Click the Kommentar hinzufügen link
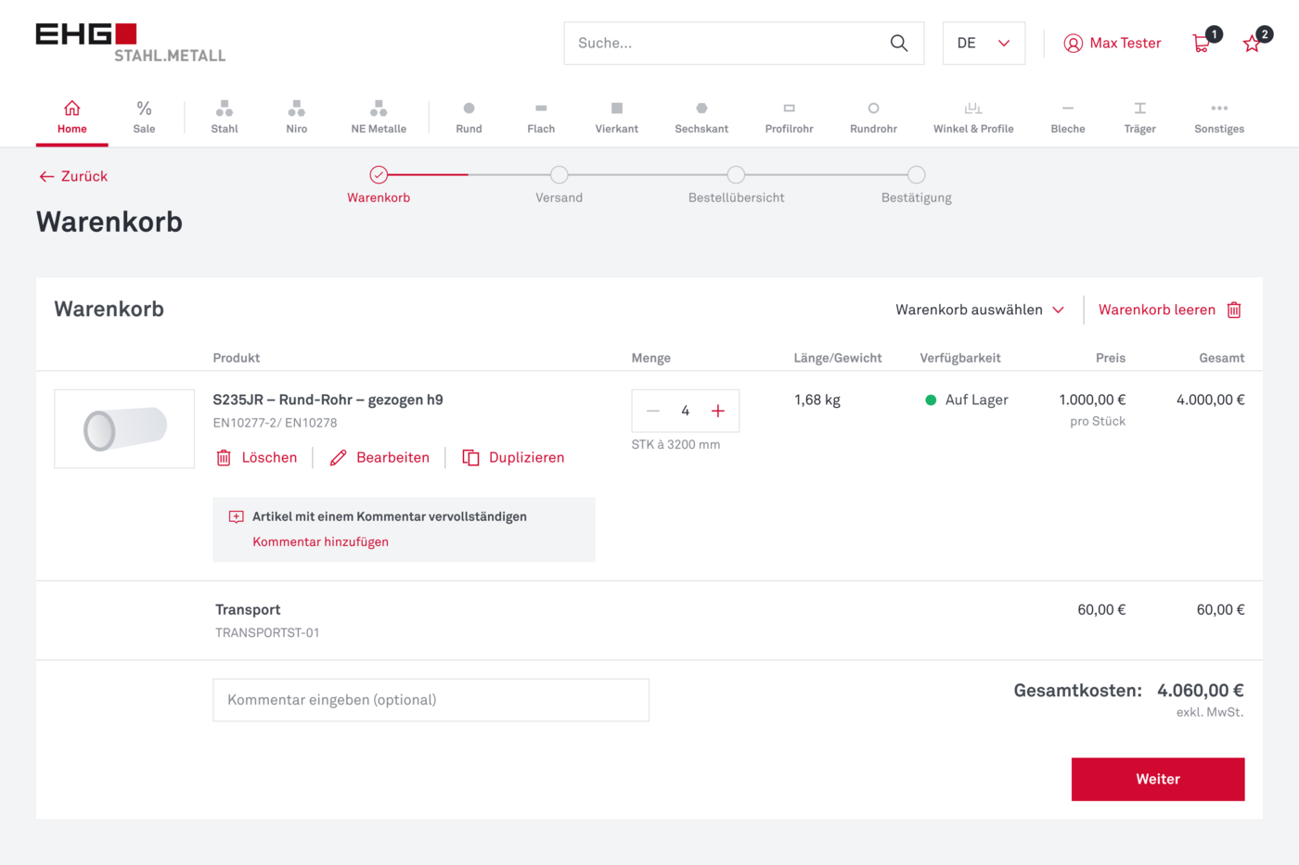 [x=320, y=542]
